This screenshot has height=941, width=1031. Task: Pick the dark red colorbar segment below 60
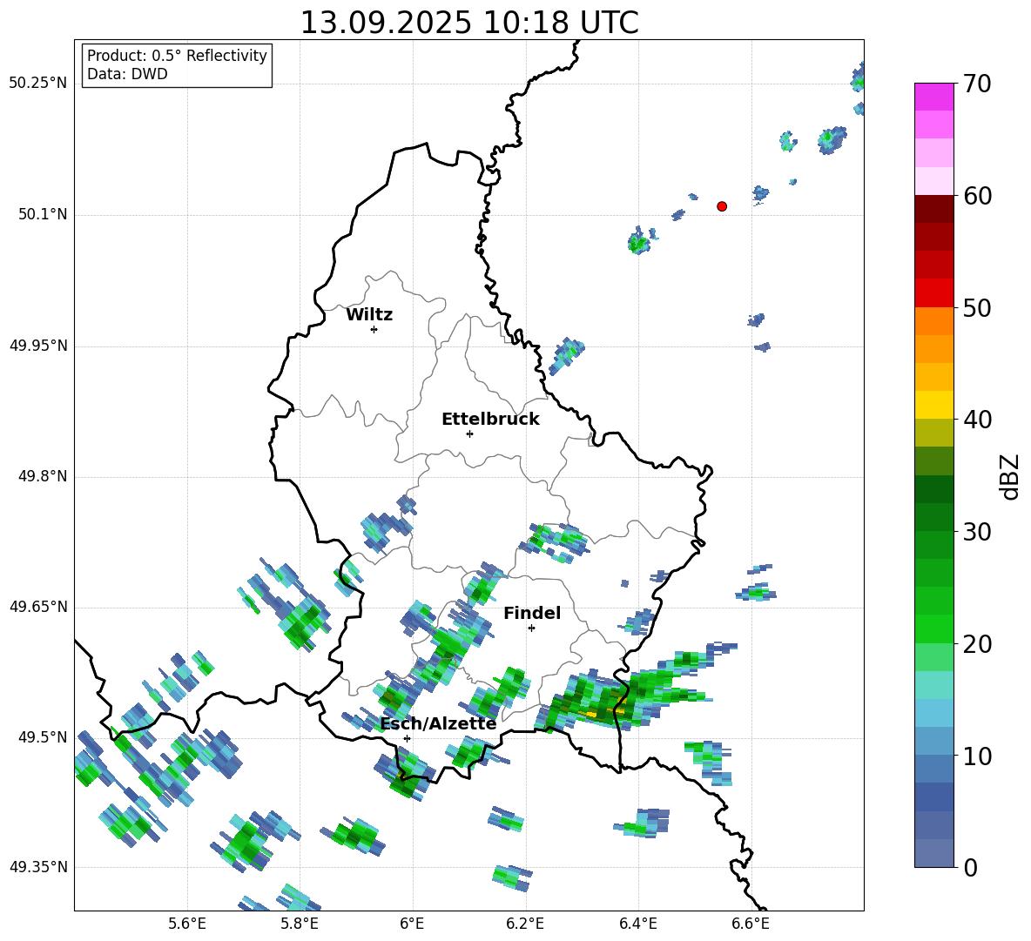[x=934, y=209]
